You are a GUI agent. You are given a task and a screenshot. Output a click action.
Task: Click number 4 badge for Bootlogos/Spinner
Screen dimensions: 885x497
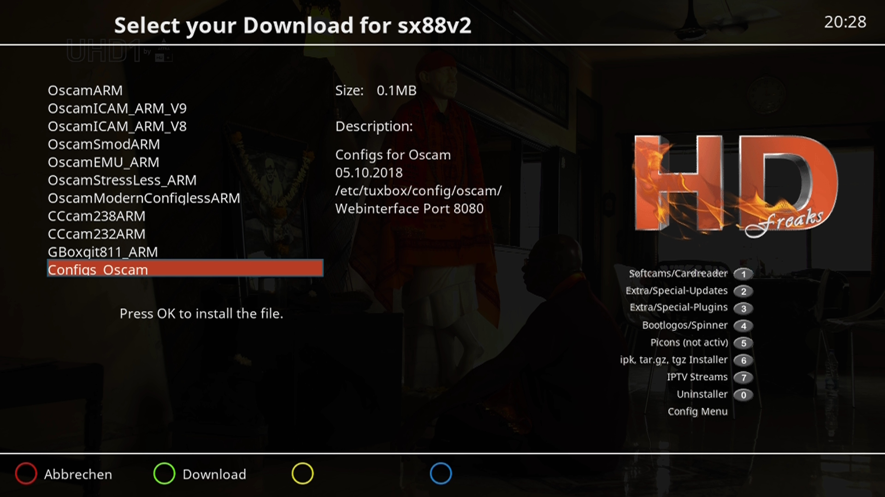point(743,326)
